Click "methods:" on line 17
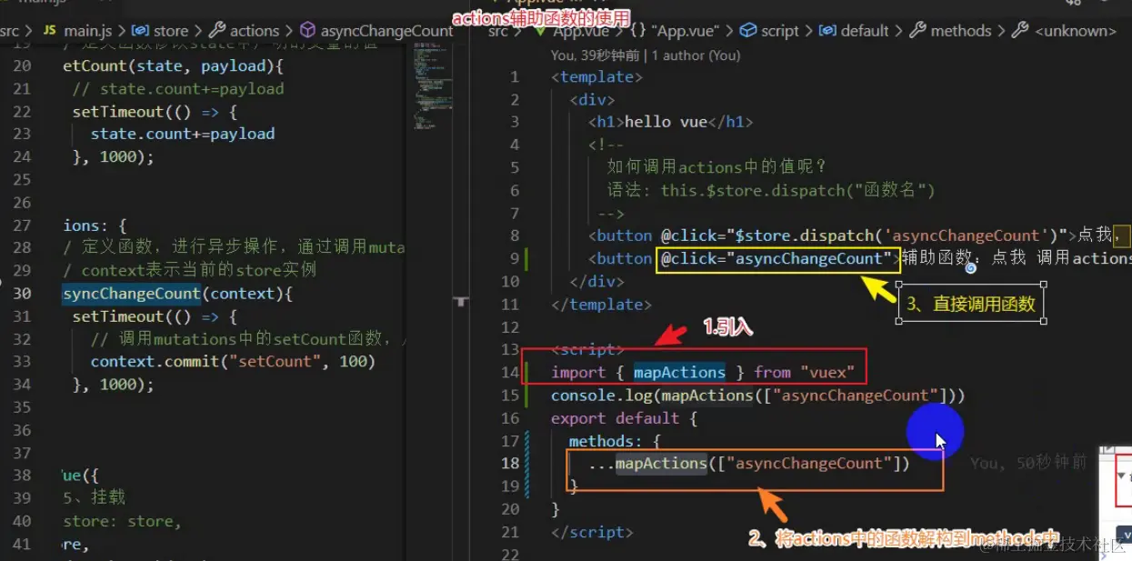This screenshot has width=1132, height=561. coord(606,441)
